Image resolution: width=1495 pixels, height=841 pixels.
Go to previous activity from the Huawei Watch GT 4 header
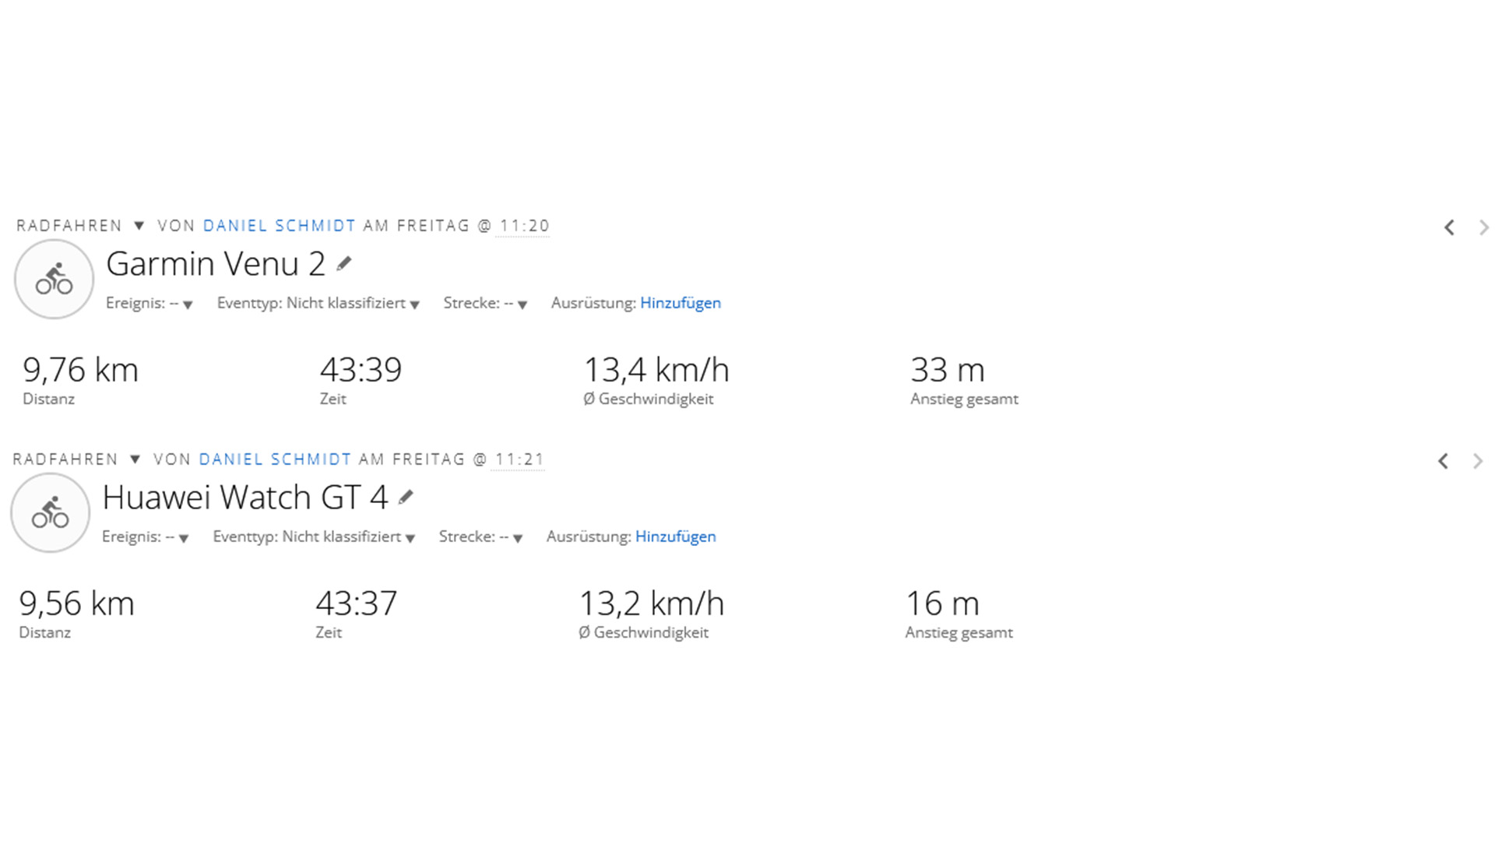(x=1443, y=461)
